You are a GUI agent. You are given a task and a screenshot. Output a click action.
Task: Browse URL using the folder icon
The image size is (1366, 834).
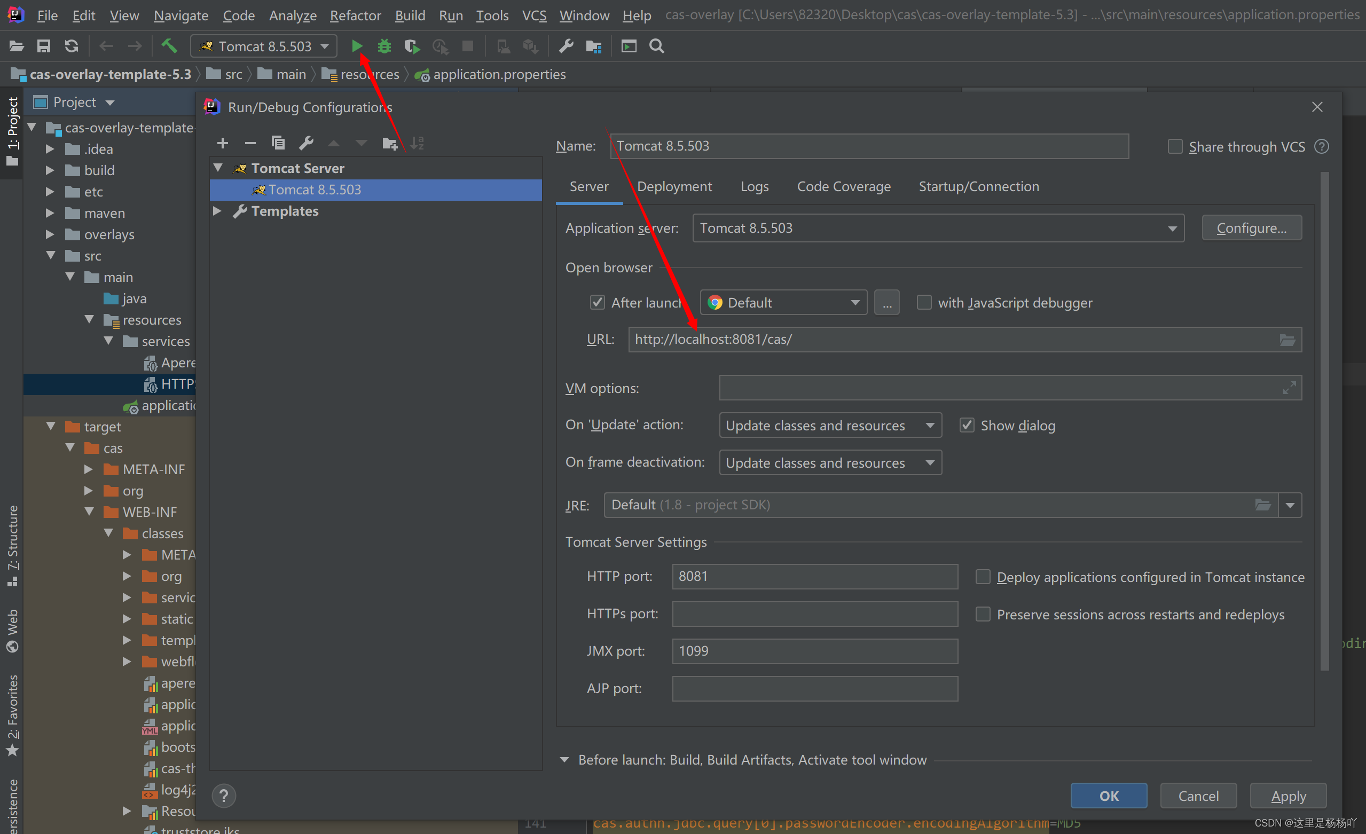1288,340
